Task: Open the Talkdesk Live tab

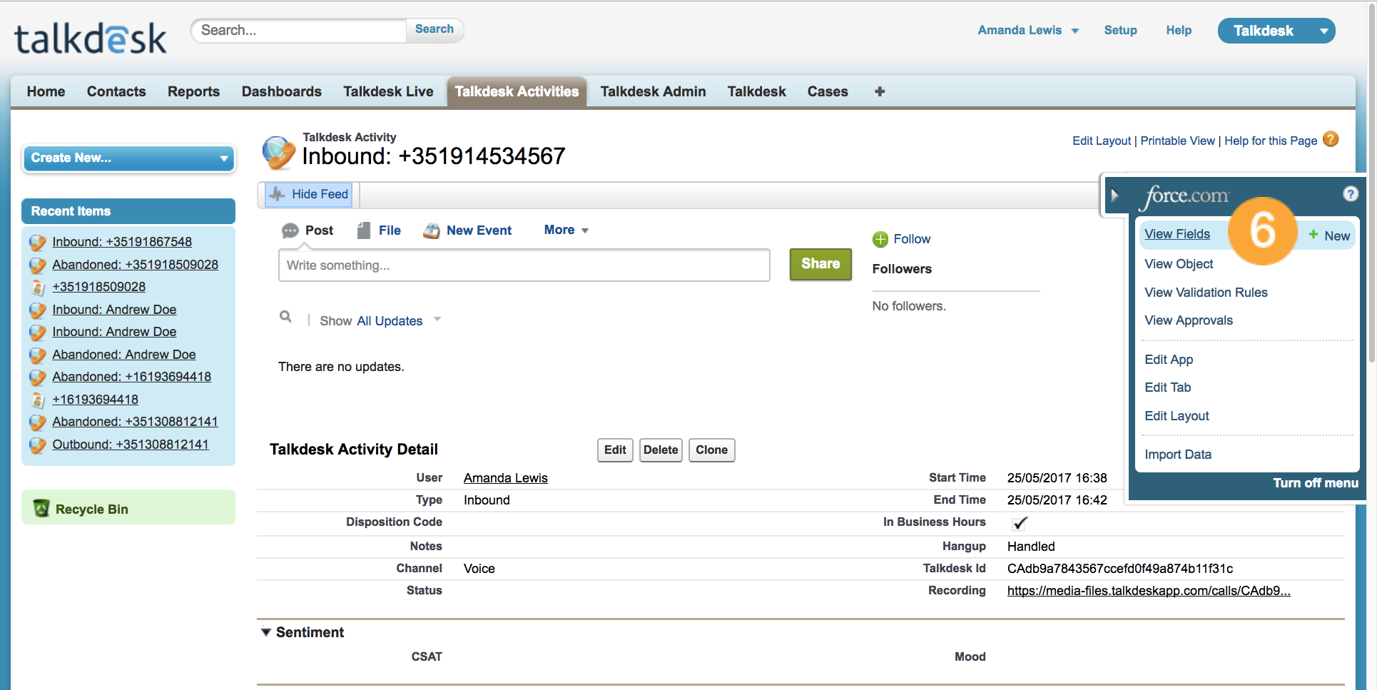Action: pos(388,91)
